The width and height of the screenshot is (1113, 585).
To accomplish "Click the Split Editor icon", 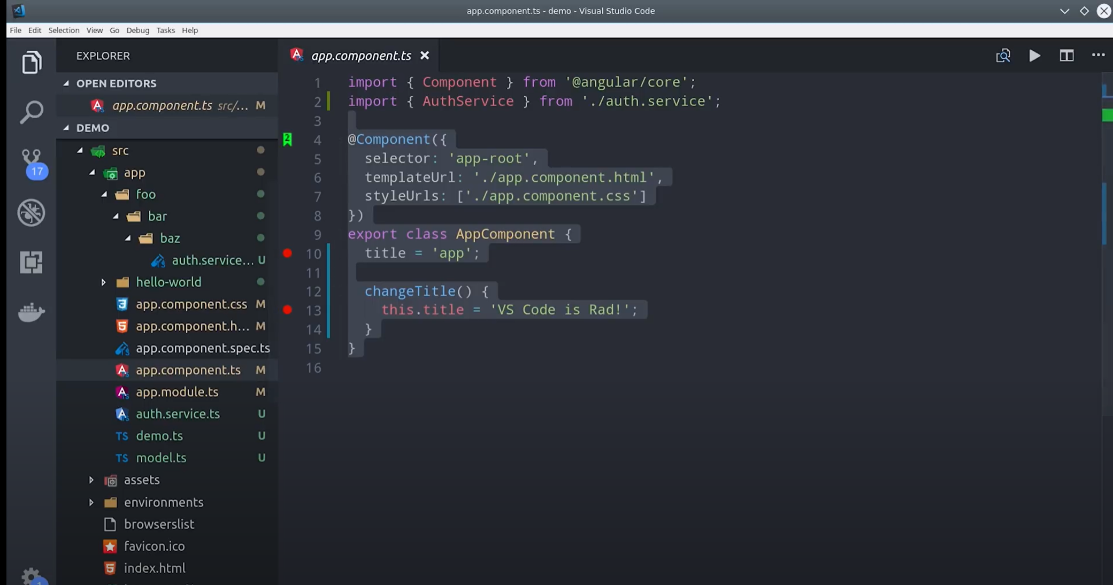I will [1066, 56].
